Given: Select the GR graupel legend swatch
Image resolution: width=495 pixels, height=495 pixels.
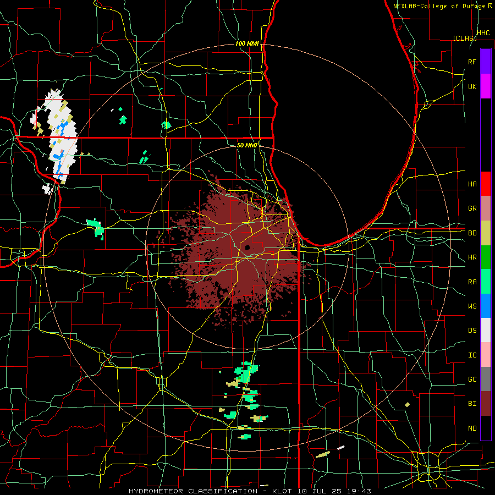Looking at the screenshot, I should [x=486, y=208].
